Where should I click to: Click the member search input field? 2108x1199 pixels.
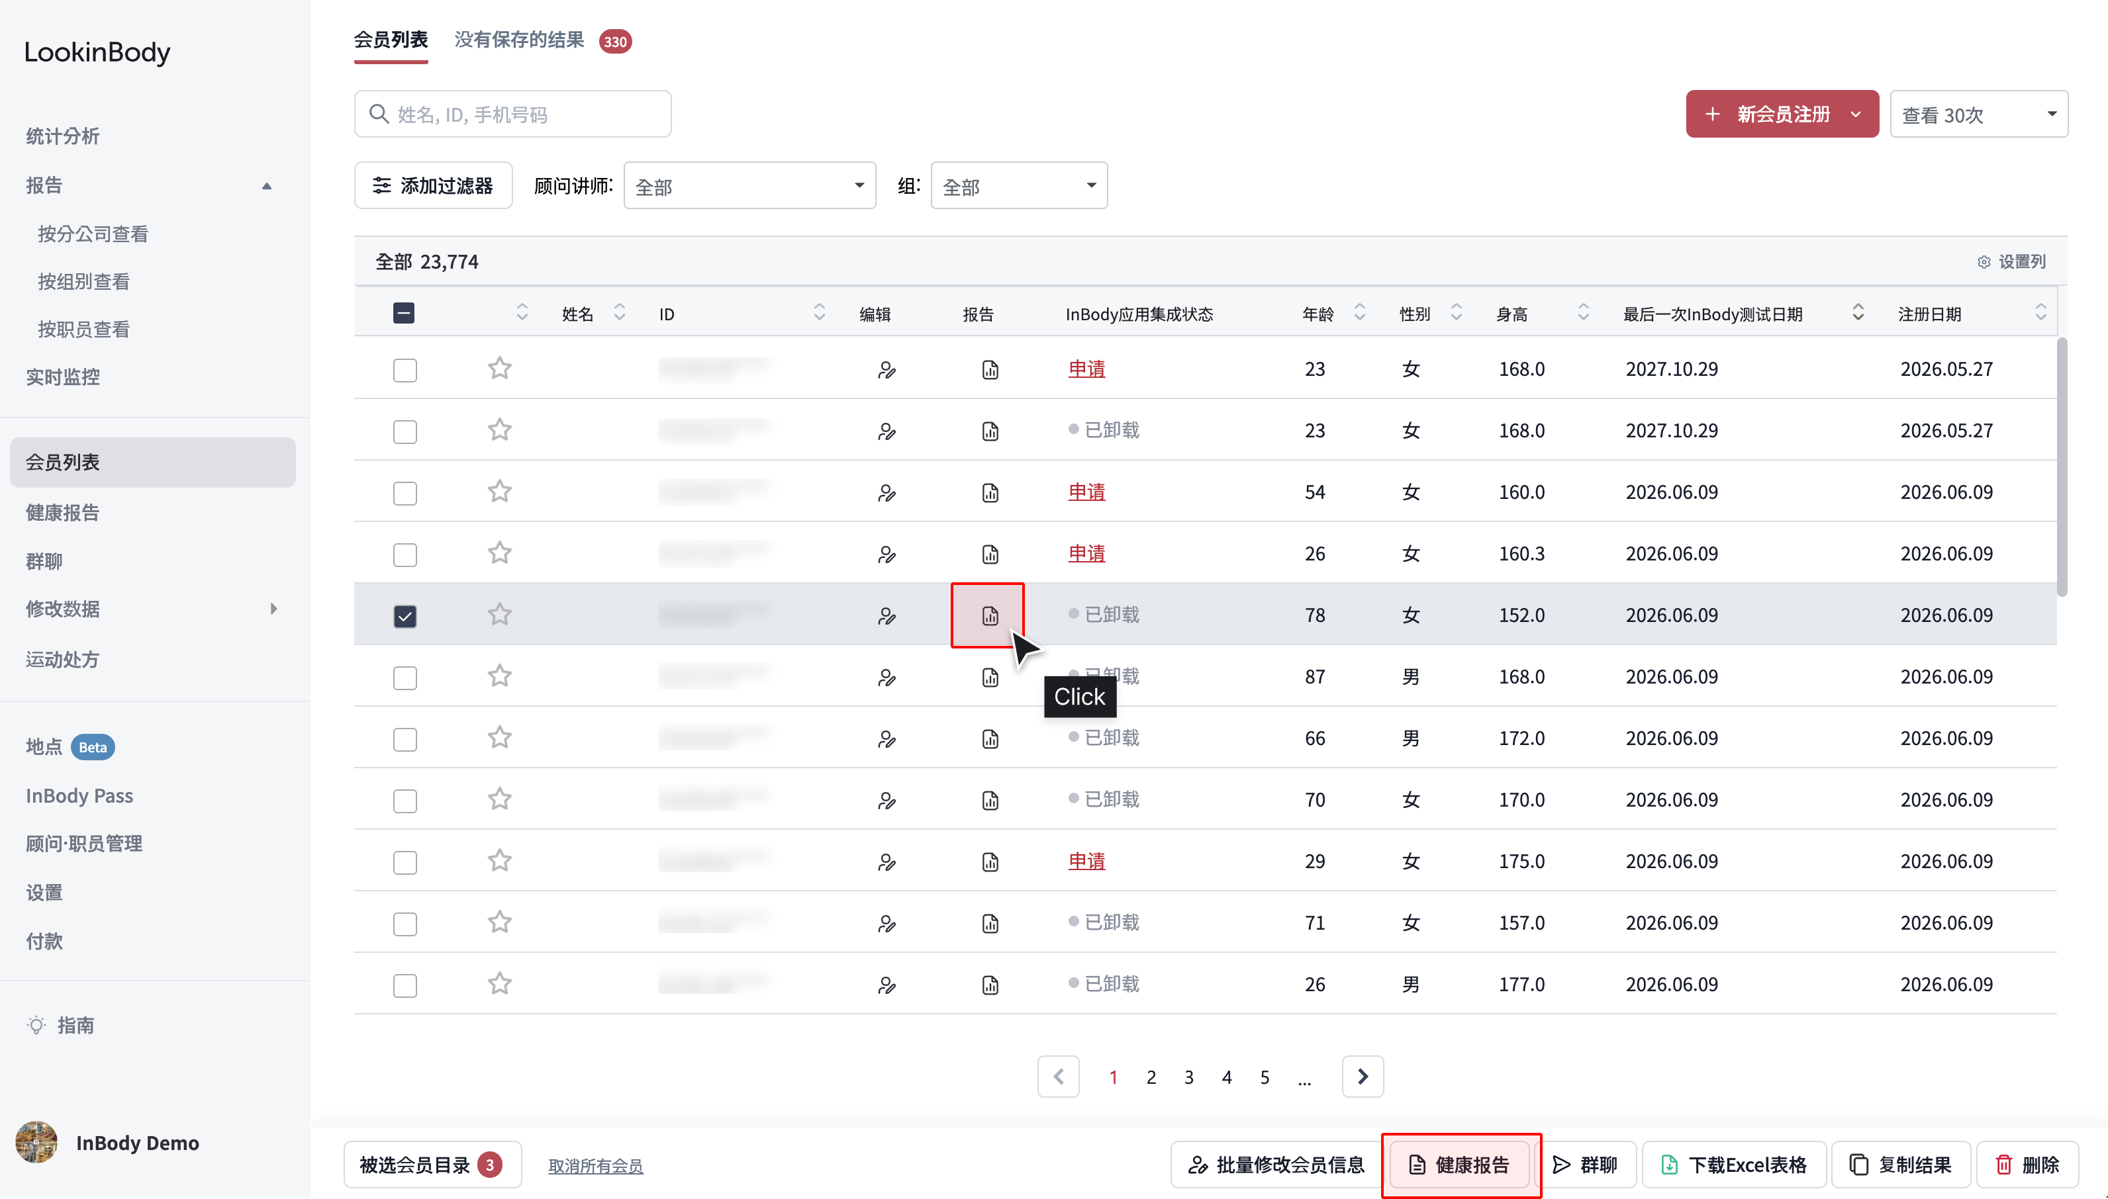512,114
